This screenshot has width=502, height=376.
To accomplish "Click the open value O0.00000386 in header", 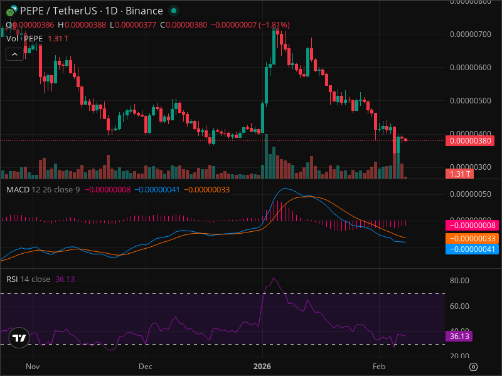I will click(x=30, y=25).
